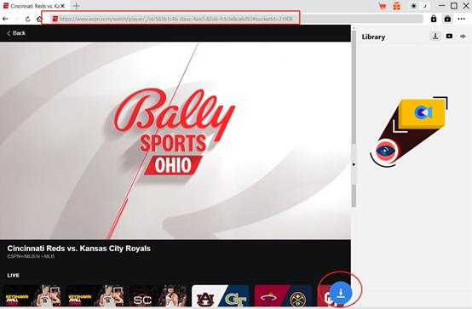
Task: Reload the current page
Action: pyautogui.click(x=28, y=19)
